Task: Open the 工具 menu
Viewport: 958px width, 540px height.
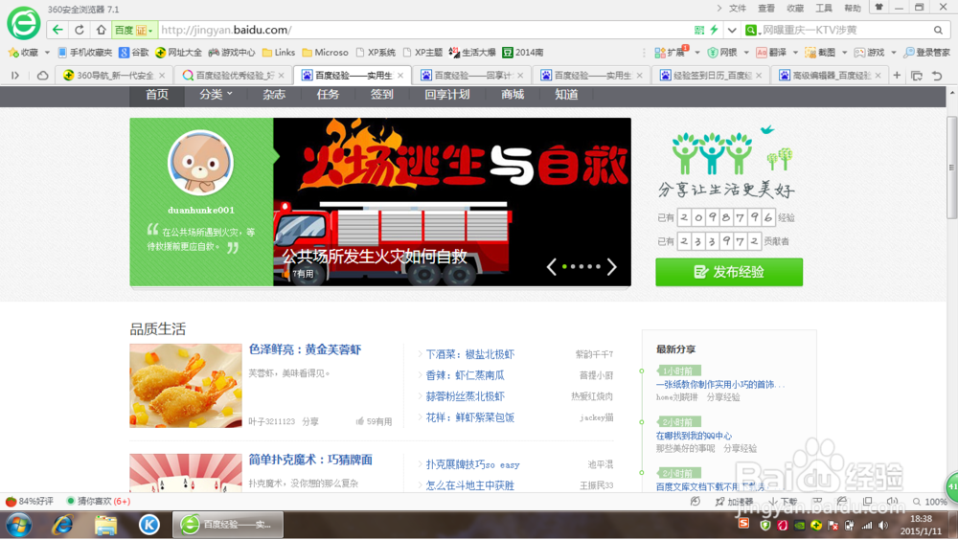Action: [x=824, y=8]
